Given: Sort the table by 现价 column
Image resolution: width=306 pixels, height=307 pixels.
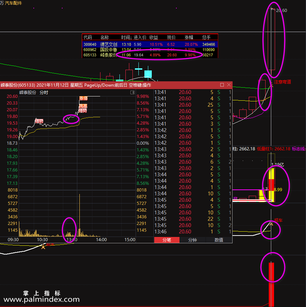Looking at the screenshot, I should coord(171,37).
